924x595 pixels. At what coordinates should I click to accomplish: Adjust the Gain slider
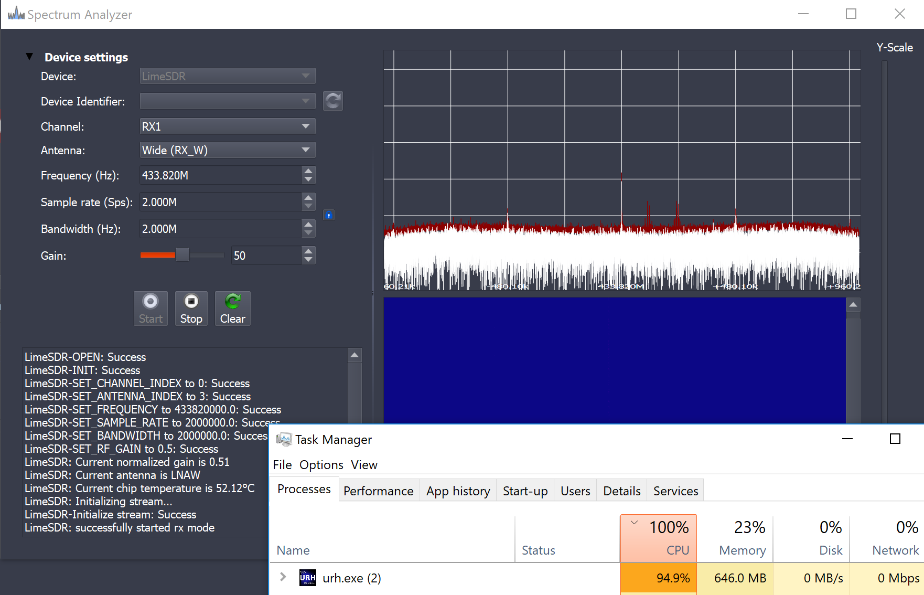click(x=182, y=255)
